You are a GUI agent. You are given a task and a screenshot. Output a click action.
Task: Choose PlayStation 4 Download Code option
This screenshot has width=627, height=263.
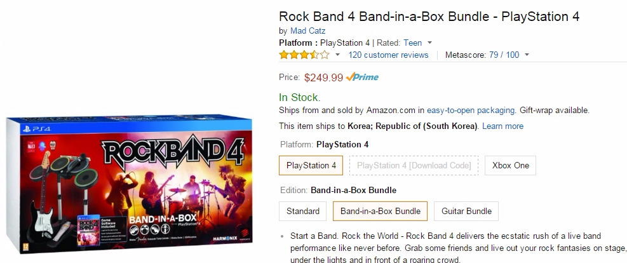414,166
